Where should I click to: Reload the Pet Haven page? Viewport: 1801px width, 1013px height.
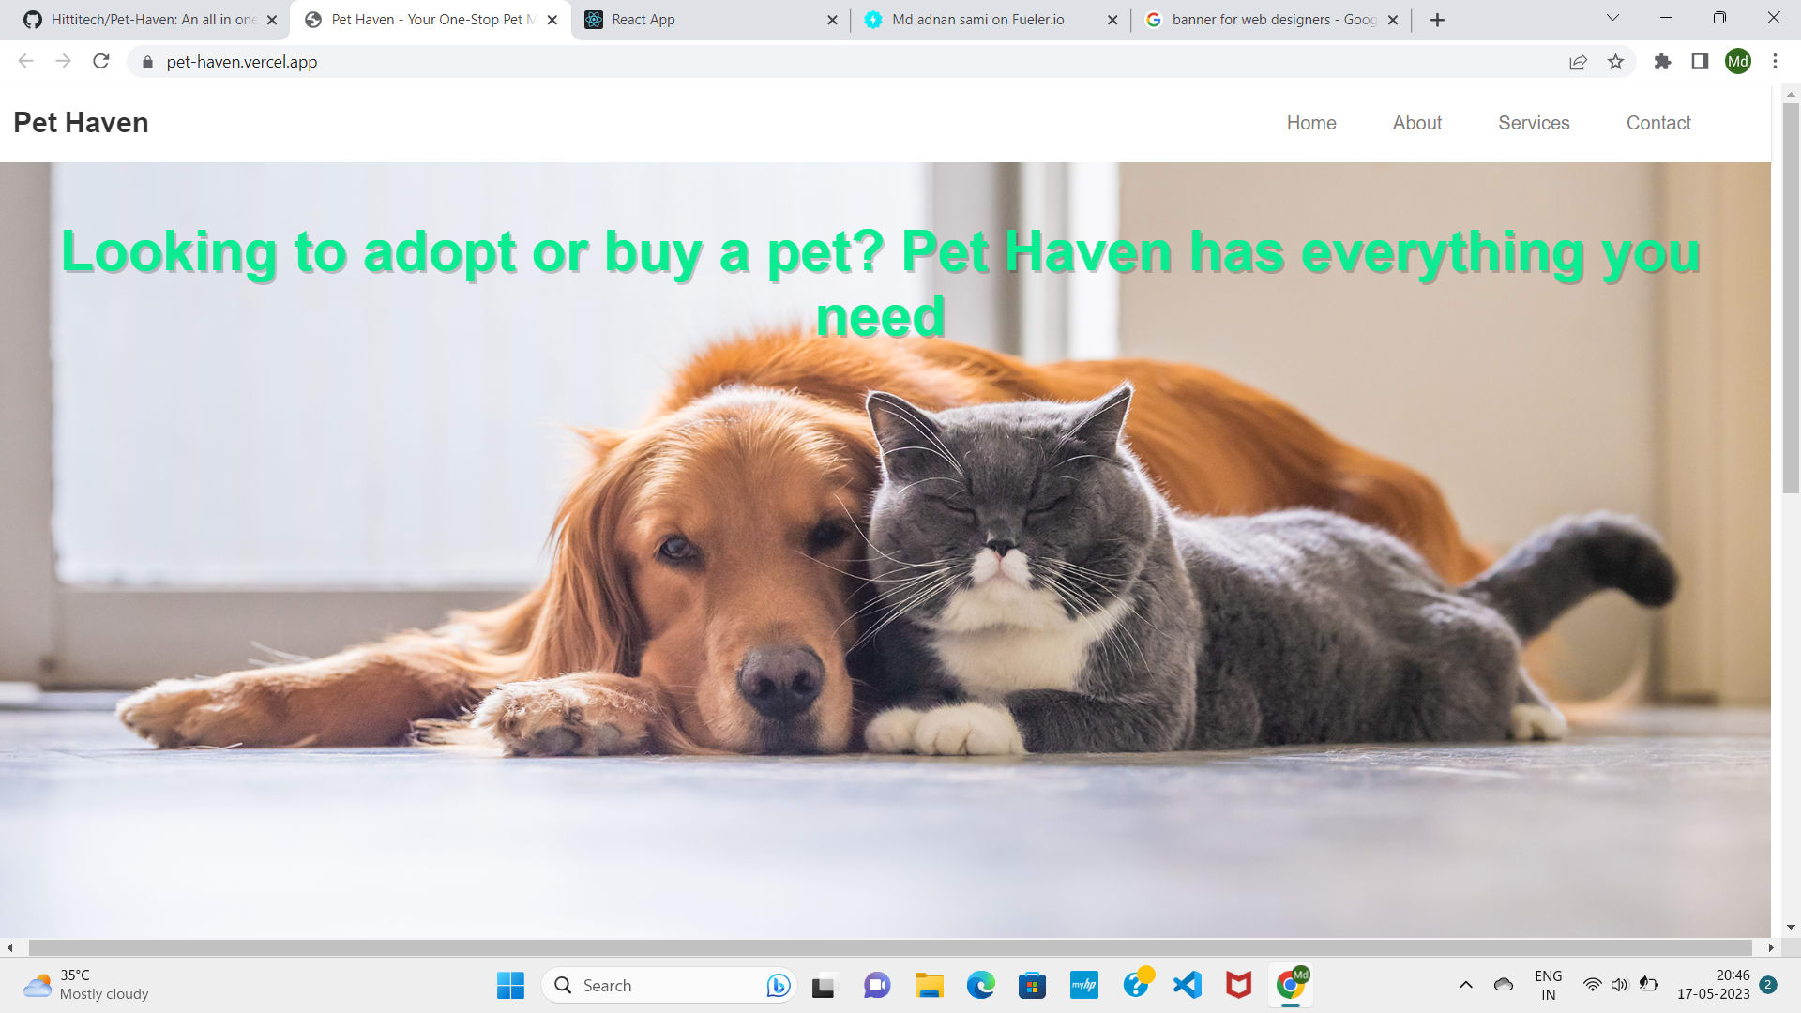[x=101, y=62]
